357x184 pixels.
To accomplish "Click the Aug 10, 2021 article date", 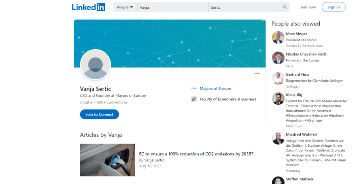I will pos(150,166).
